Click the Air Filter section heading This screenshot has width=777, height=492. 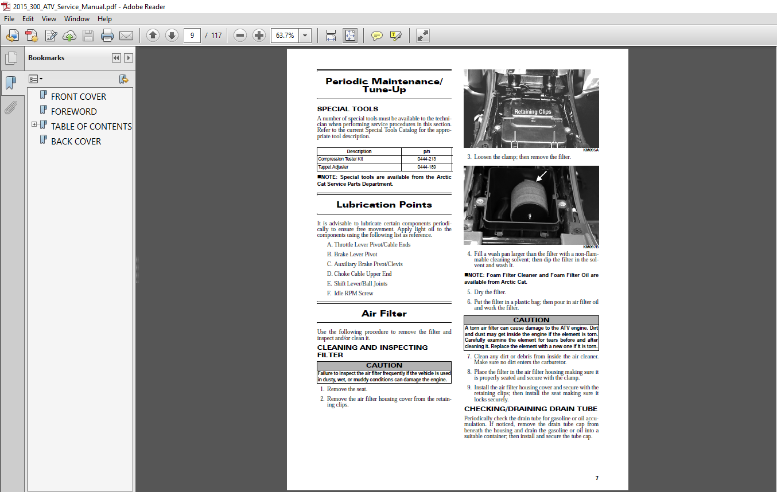point(384,314)
